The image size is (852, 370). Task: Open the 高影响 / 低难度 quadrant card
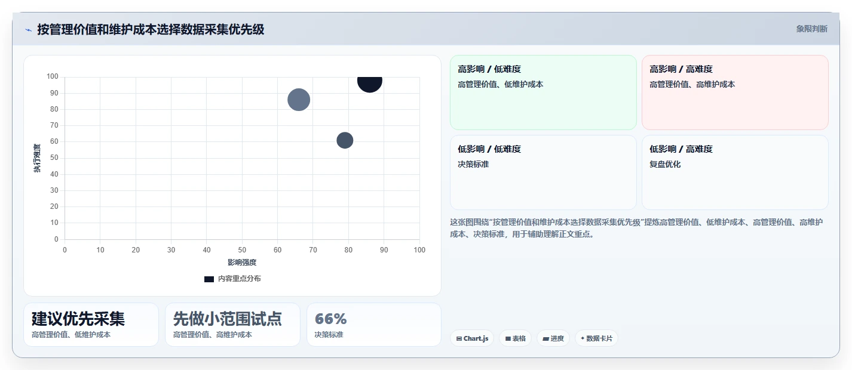(x=543, y=92)
